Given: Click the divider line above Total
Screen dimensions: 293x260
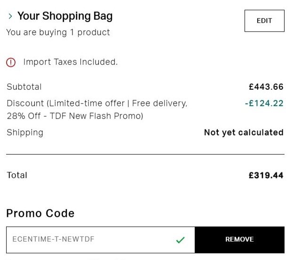Looking at the screenshot, I should [145, 154].
